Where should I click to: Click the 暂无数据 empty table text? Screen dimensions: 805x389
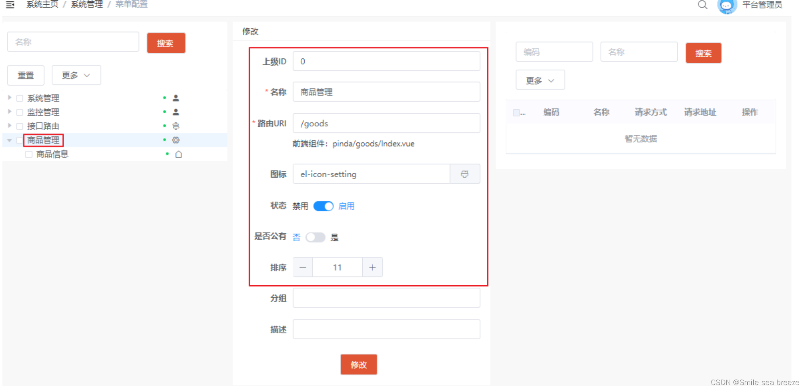tap(641, 139)
